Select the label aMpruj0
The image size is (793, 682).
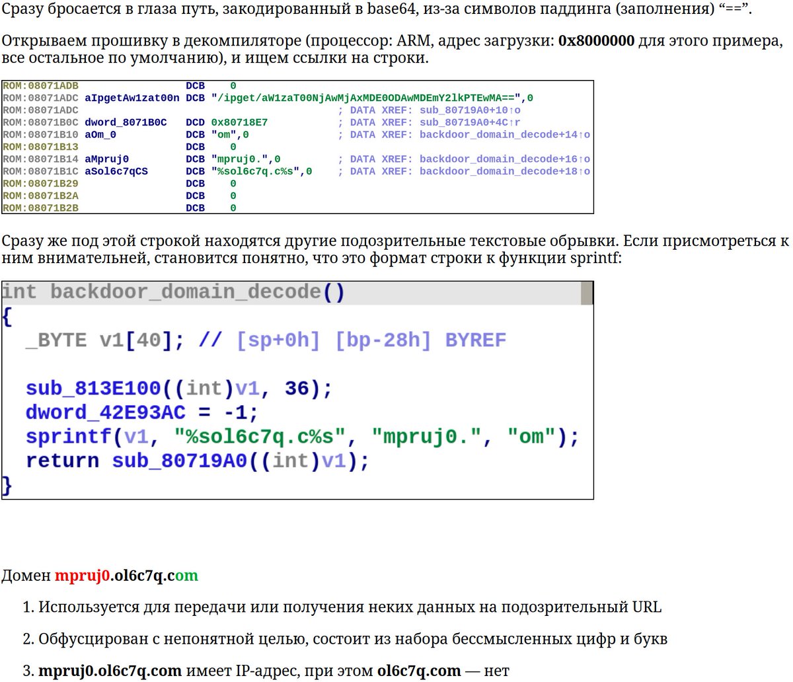click(x=106, y=159)
